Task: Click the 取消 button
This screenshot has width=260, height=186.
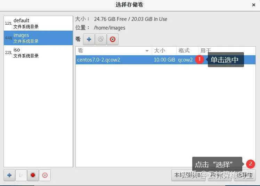Action: pyautogui.click(x=220, y=175)
